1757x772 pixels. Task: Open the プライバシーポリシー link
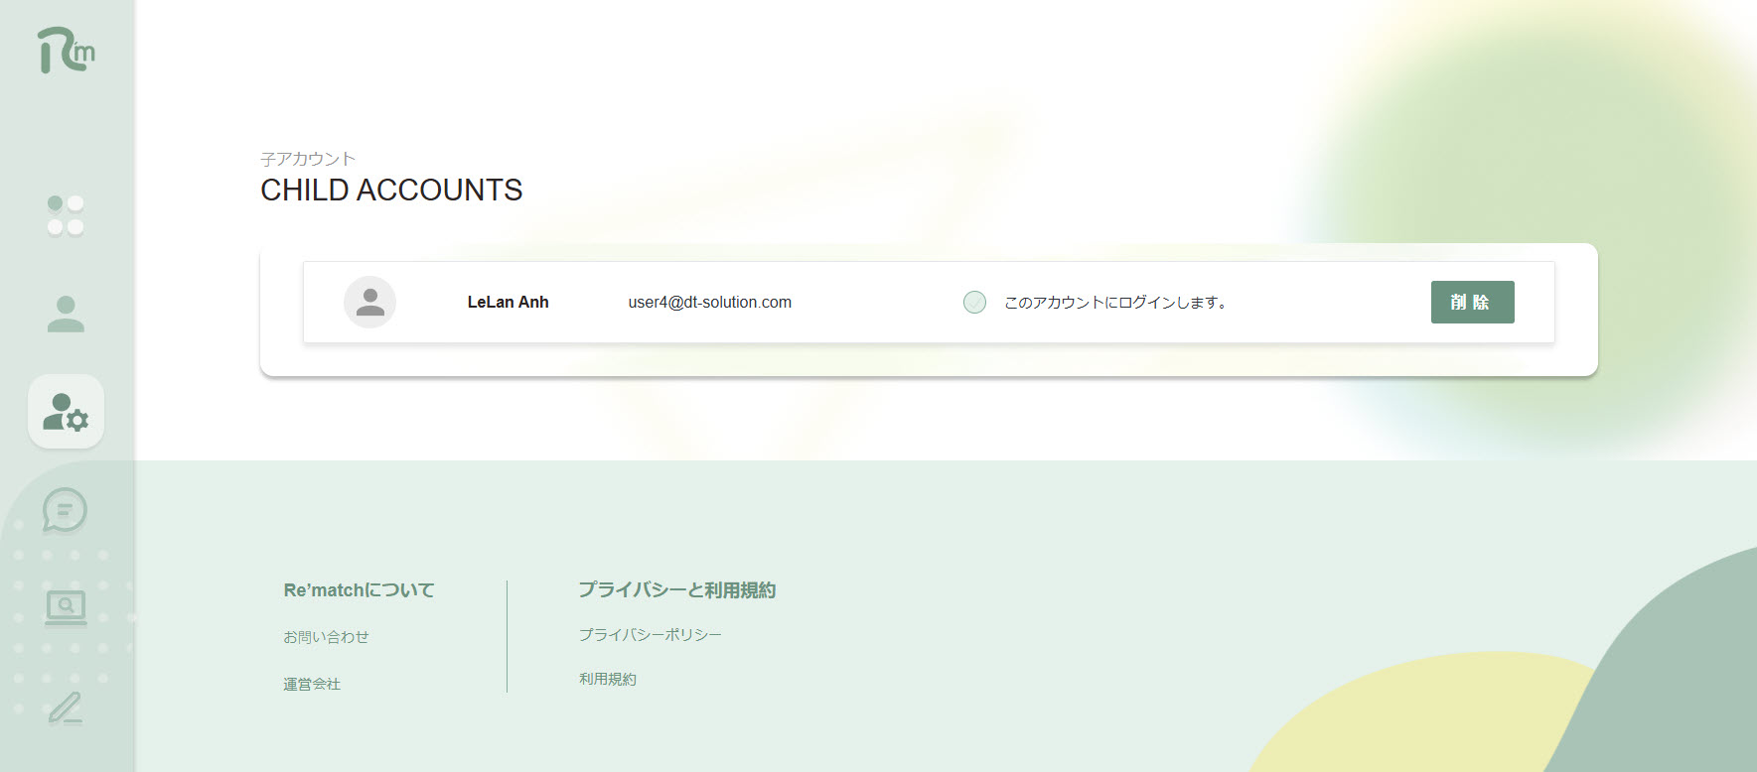650,635
